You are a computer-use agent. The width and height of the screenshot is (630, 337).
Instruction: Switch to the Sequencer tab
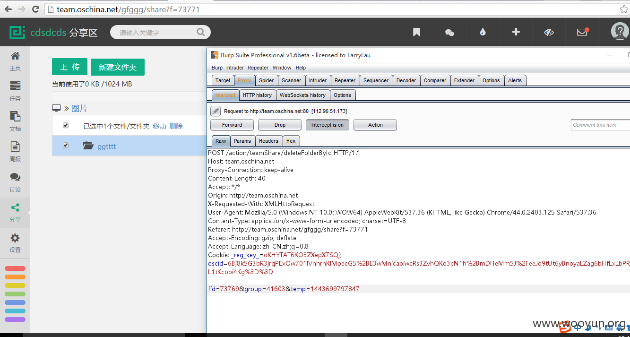point(376,80)
